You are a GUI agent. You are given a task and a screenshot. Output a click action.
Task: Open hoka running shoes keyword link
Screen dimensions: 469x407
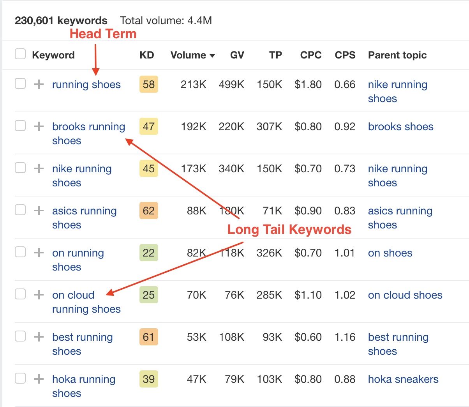pyautogui.click(x=84, y=386)
